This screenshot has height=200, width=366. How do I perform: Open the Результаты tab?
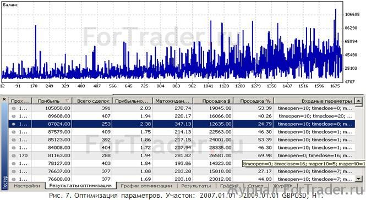pyautogui.click(x=196, y=186)
